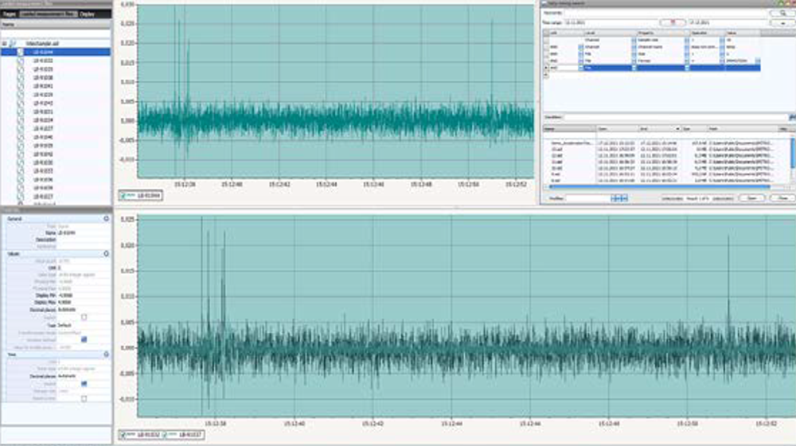This screenshot has height=446, width=796.
Task: Click the icon at right end of Condition field
Action: 792,117
